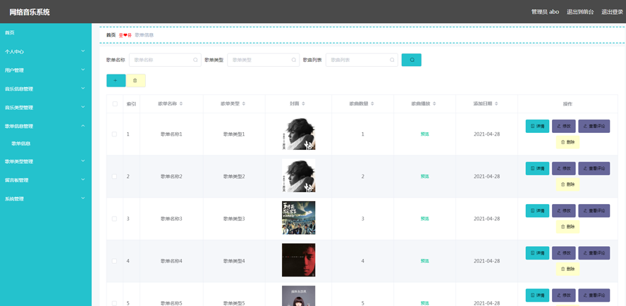Click the yellow bulk-delete trash icon button
Viewport: 626px width, 306px height.
click(x=136, y=80)
